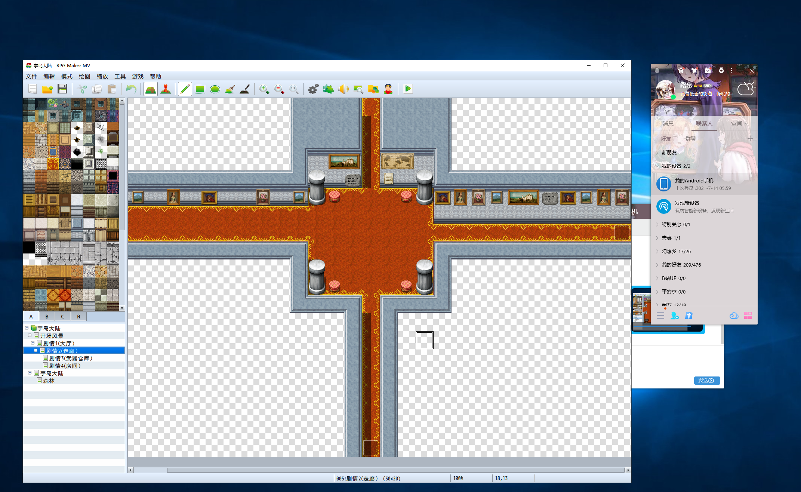Click the 发送(S) send button
Screen dimensions: 801x492
[706, 380]
